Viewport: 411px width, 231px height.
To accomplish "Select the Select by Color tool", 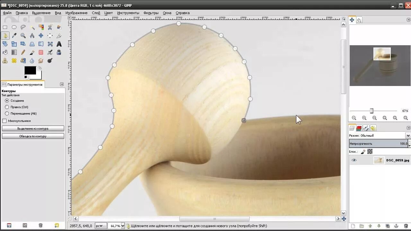I will tap(41, 27).
